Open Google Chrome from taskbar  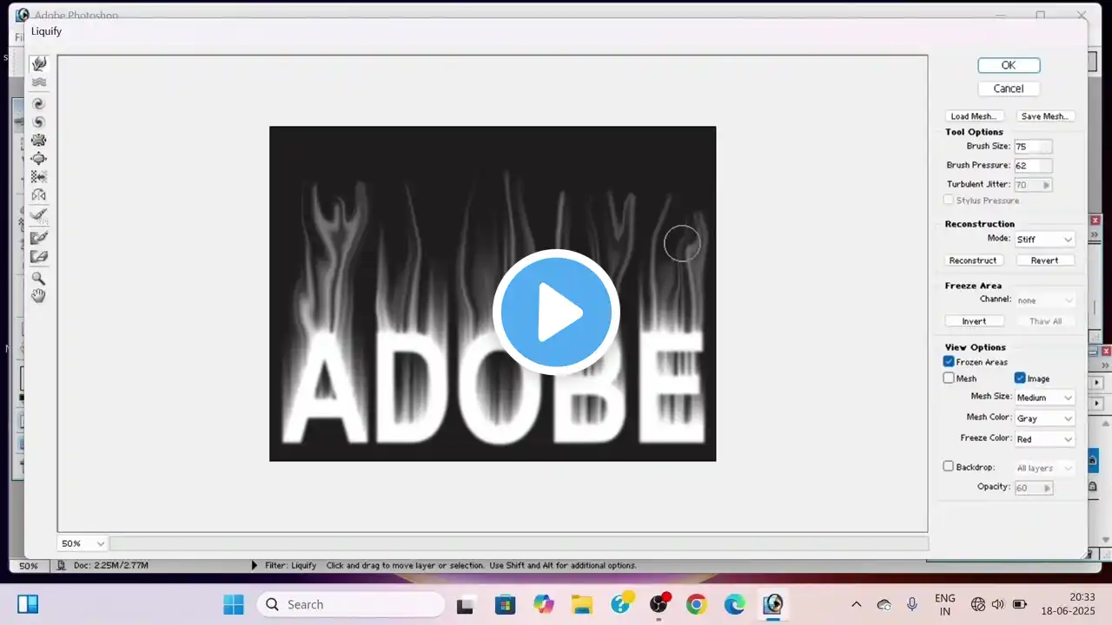pyautogui.click(x=696, y=604)
